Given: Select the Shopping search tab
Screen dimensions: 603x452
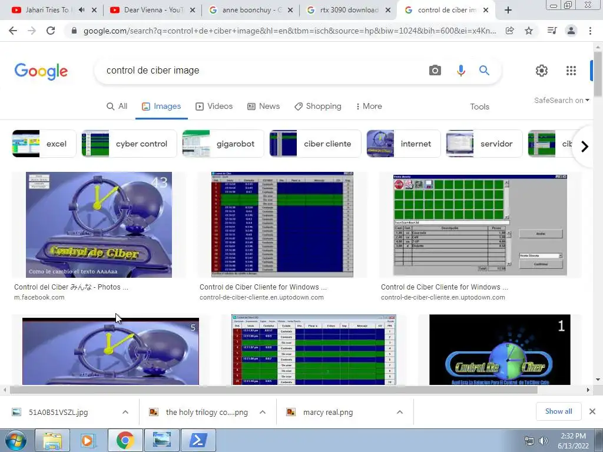Looking at the screenshot, I should point(318,107).
